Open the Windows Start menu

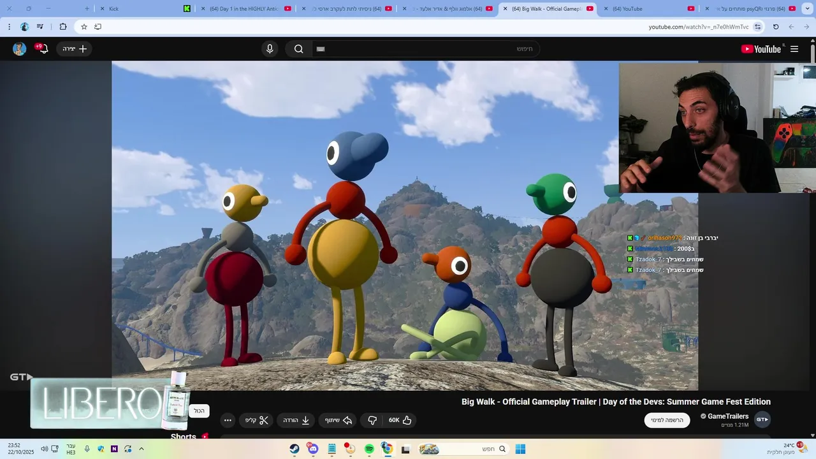(520, 449)
